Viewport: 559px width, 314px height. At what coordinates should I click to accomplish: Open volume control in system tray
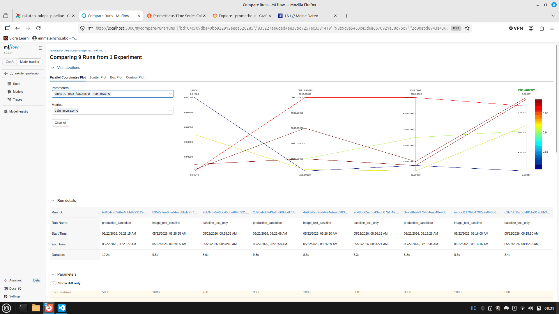pos(531,308)
